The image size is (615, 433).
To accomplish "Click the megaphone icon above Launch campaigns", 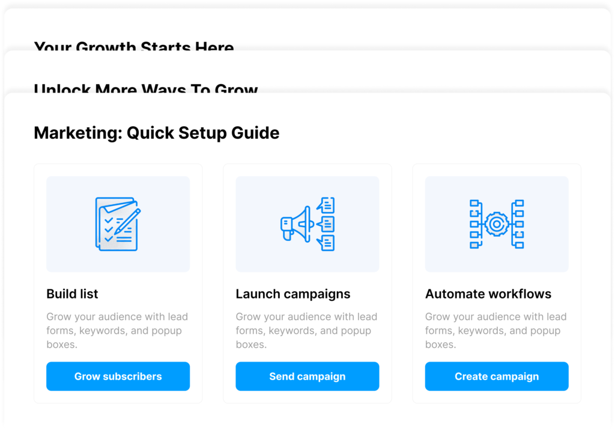I will 297,224.
